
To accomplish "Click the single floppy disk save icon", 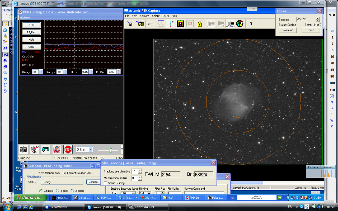I will [x=130, y=24].
